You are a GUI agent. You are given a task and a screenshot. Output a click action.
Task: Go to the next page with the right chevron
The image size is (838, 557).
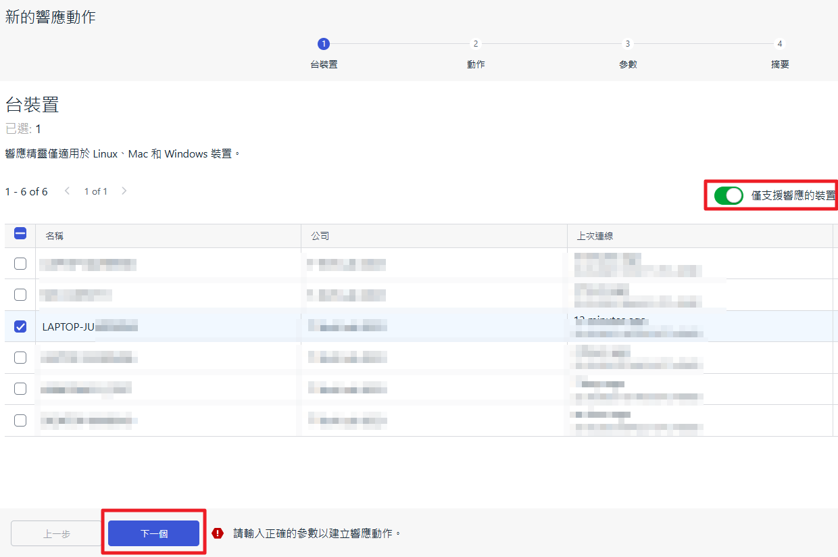124,191
